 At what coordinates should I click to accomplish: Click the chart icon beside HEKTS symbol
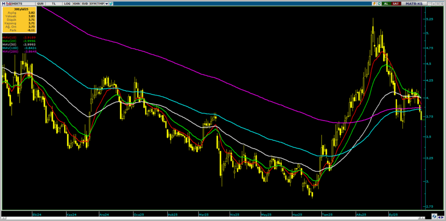click(x=9, y=3)
